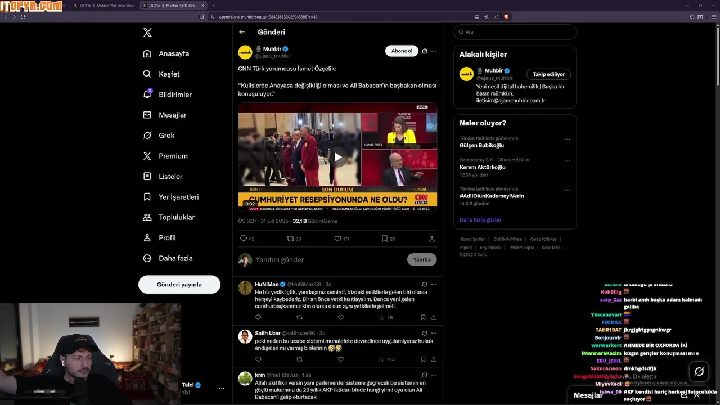Open reply icon under the Muhbir post

[244, 238]
